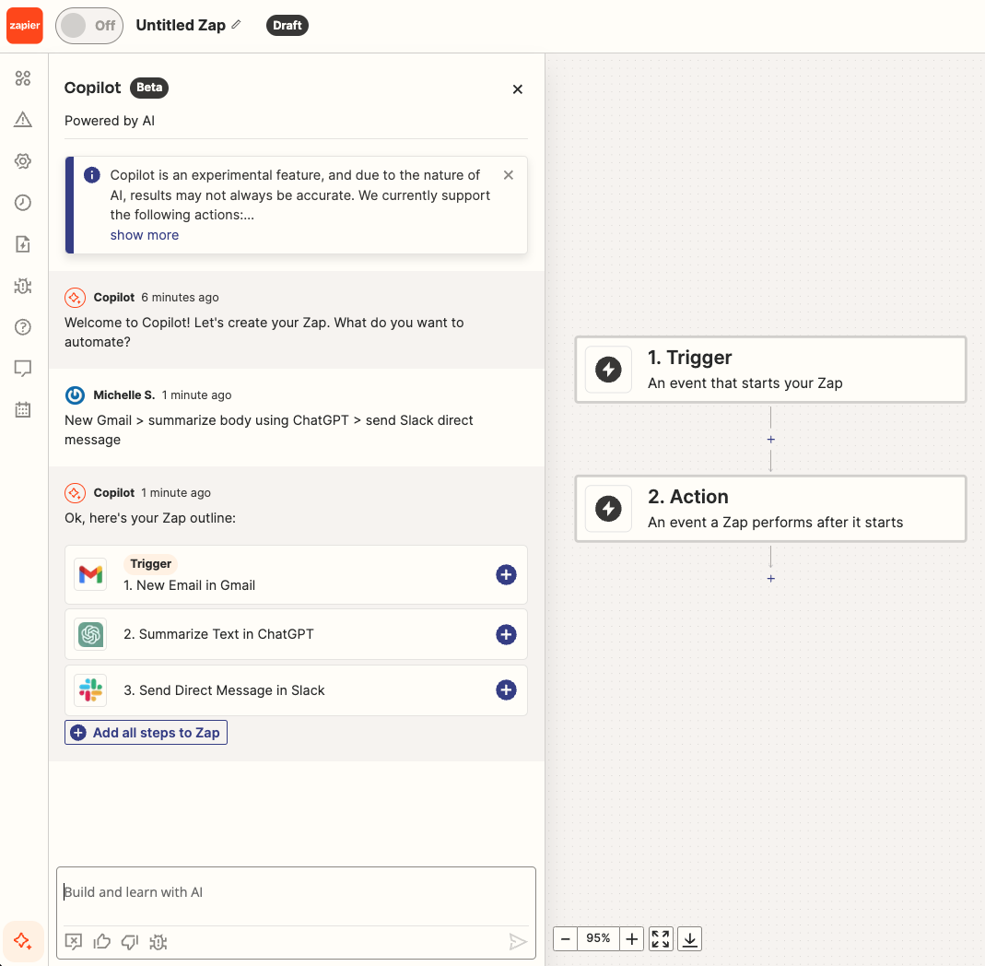Close the Copilot panel
This screenshot has height=966, width=985.
click(518, 89)
